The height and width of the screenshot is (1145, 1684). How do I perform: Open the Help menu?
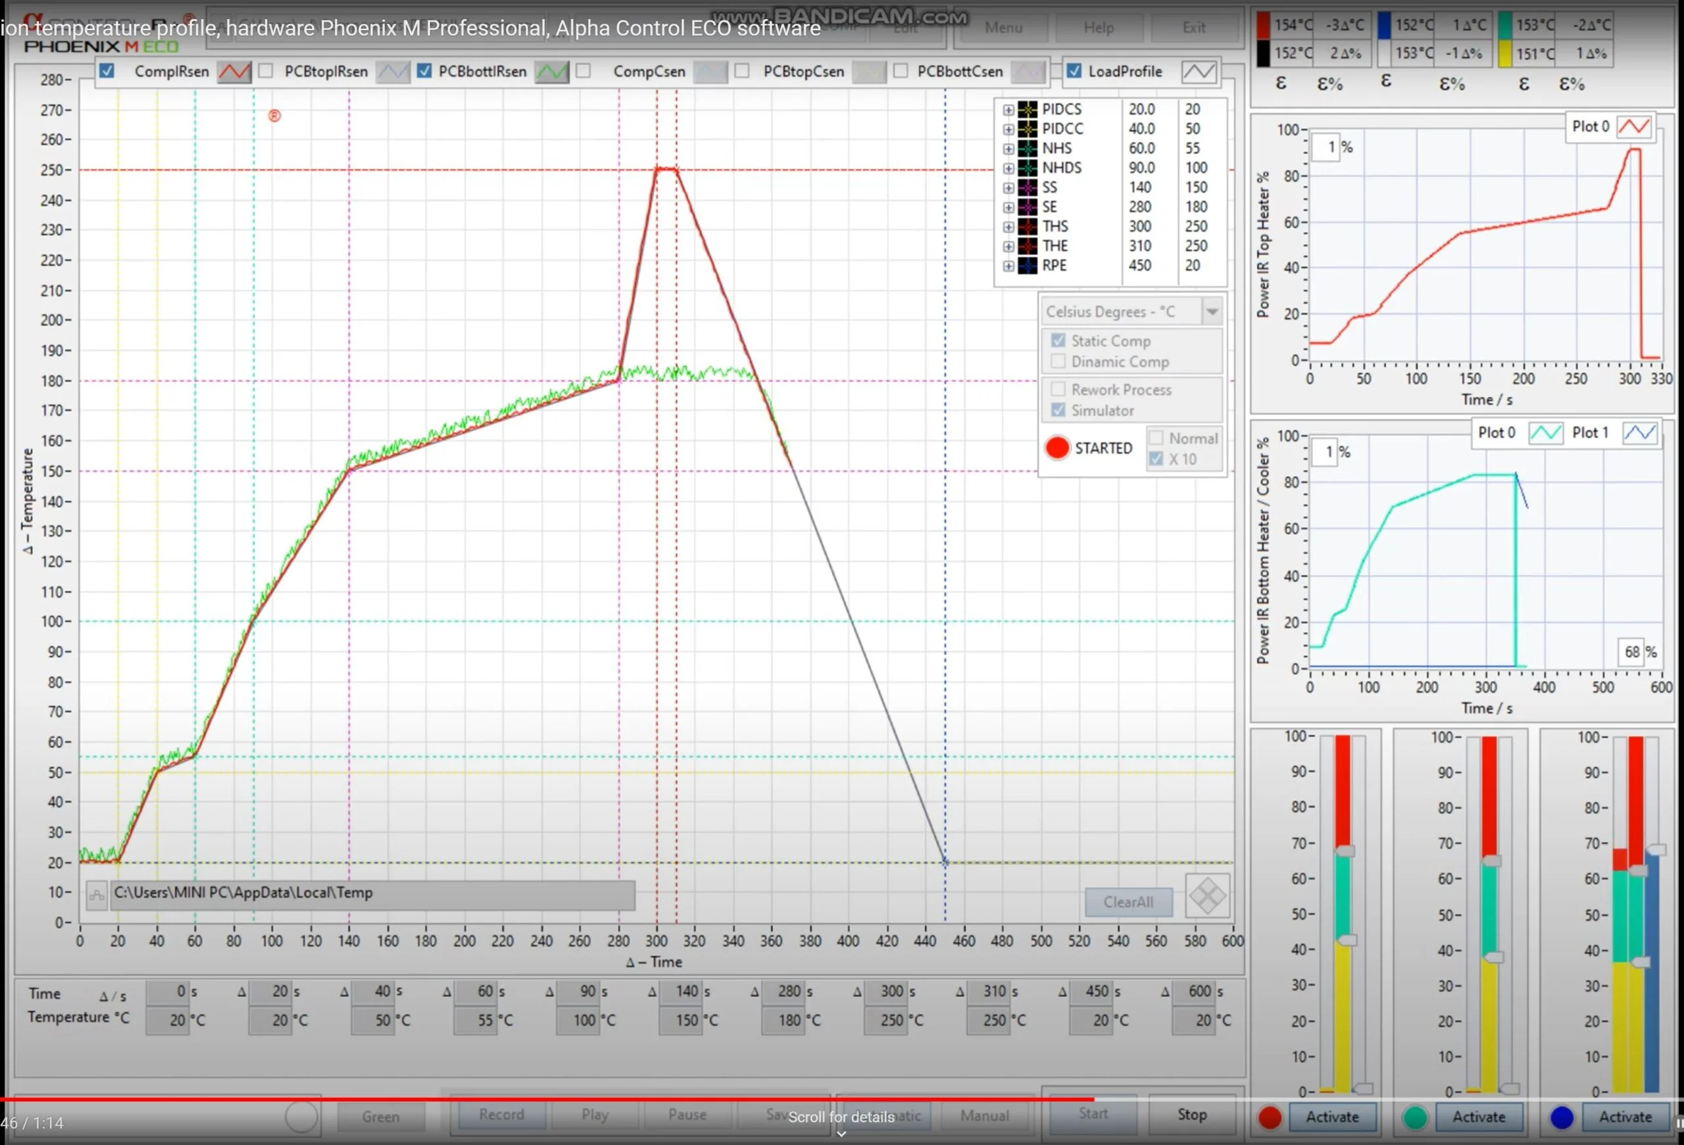tap(1099, 28)
